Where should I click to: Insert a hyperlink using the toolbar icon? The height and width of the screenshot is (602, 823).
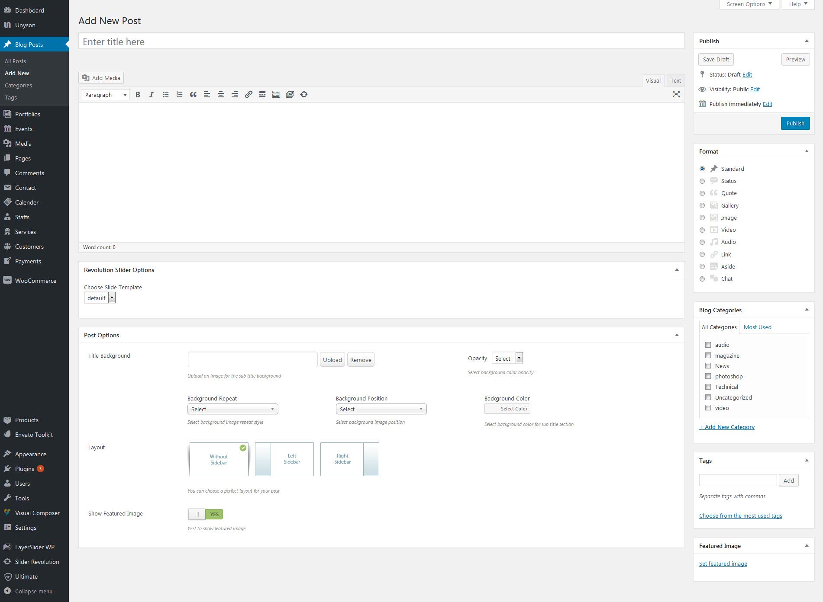[248, 94]
